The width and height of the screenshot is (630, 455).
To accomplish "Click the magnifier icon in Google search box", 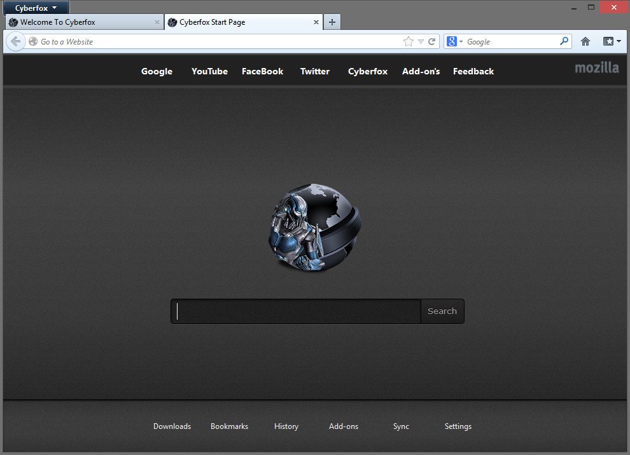I will click(564, 42).
